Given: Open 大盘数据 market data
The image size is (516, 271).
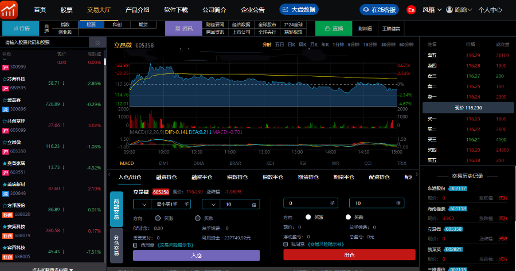Looking at the screenshot, I should pos(298,10).
